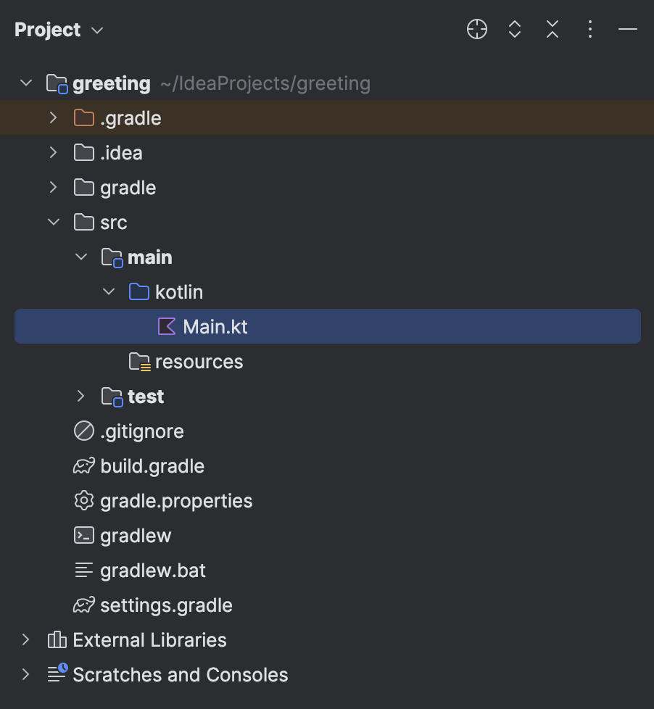654x709 pixels.
Task: Collapse the greeting project root node
Action: coord(25,83)
